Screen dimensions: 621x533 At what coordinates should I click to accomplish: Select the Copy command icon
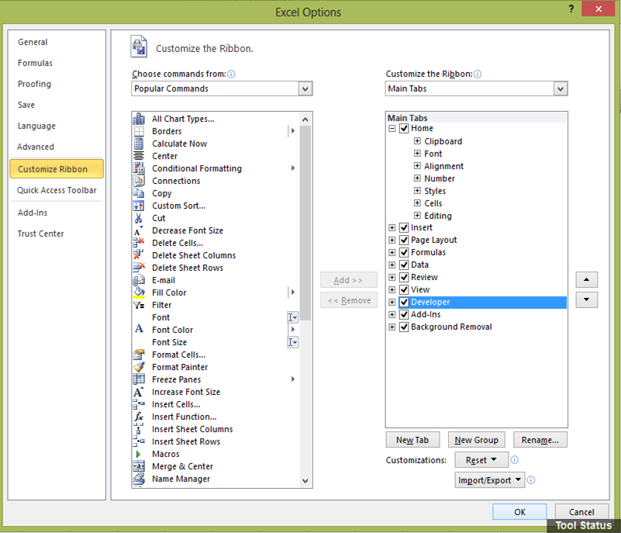pyautogui.click(x=139, y=193)
